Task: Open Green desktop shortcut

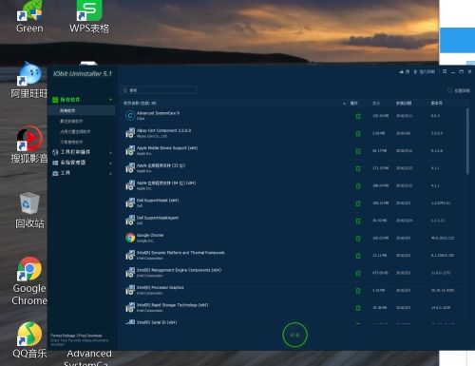Action: click(x=29, y=16)
